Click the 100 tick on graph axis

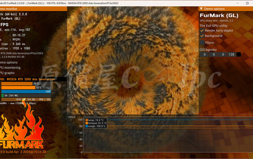pyautogui.click(x=80, y=120)
